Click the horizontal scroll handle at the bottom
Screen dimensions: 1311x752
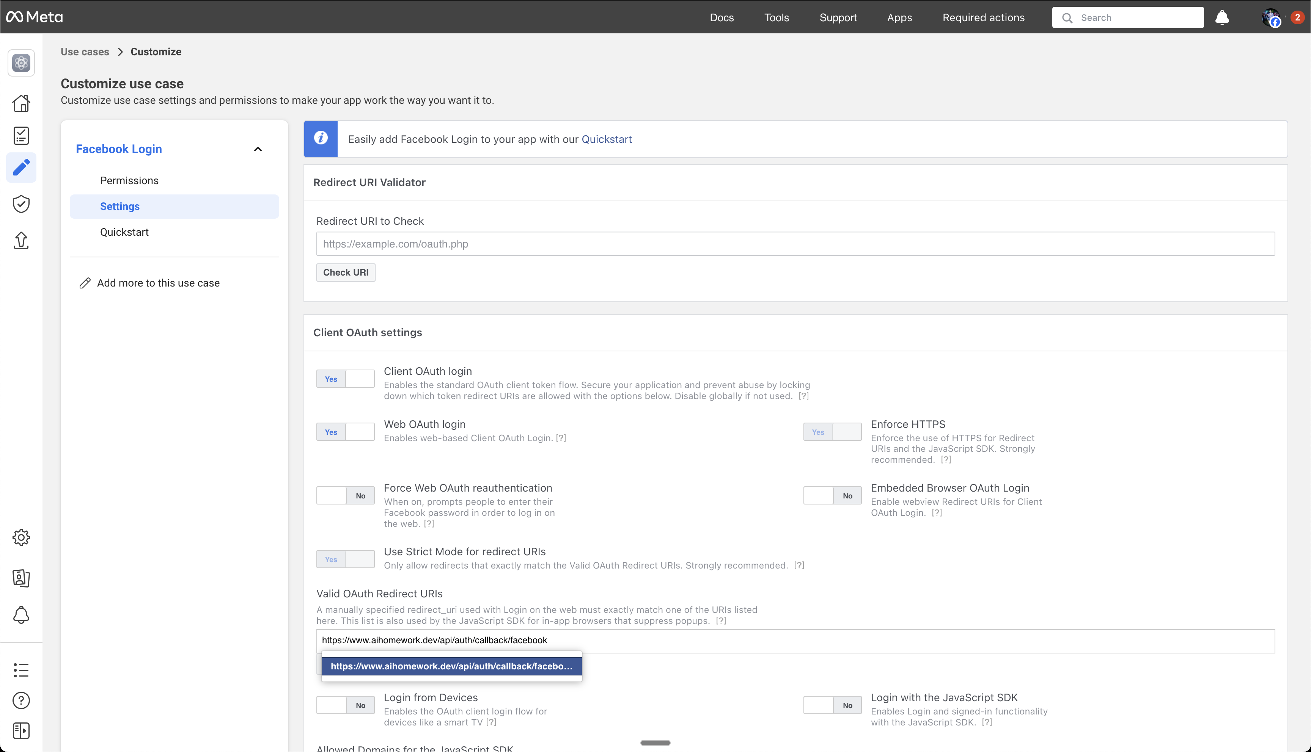pos(655,743)
